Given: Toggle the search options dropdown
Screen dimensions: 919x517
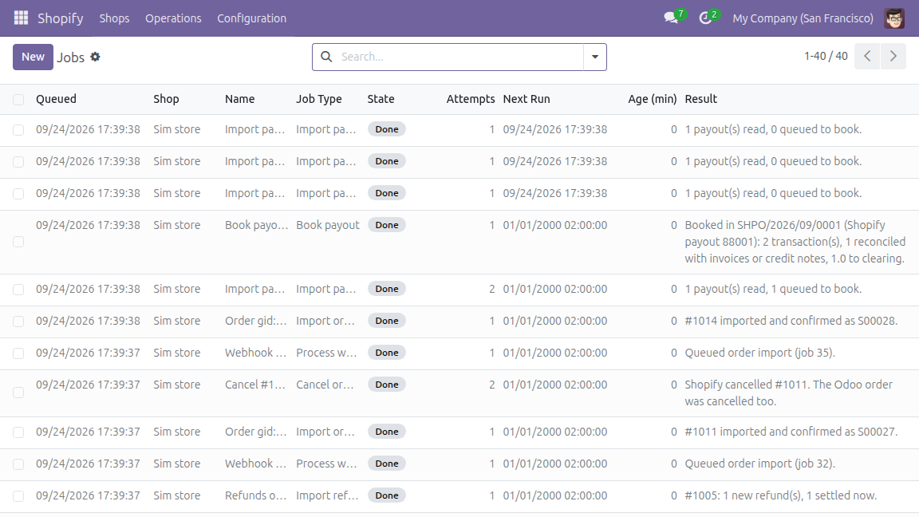Looking at the screenshot, I should tap(595, 57).
